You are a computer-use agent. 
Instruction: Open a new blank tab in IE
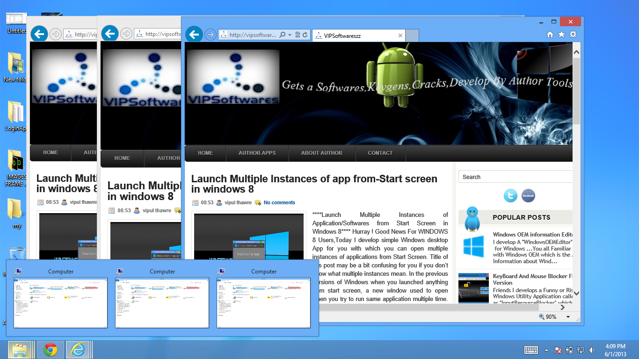(x=412, y=36)
